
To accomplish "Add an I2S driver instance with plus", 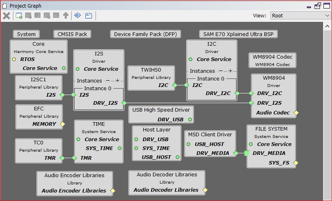I will [117, 80].
